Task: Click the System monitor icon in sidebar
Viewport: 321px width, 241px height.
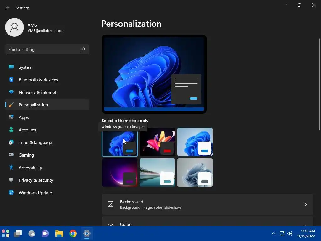Action: coord(11,67)
